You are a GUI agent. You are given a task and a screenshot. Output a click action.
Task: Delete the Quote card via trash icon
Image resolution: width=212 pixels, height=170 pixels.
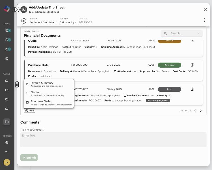(192, 41)
